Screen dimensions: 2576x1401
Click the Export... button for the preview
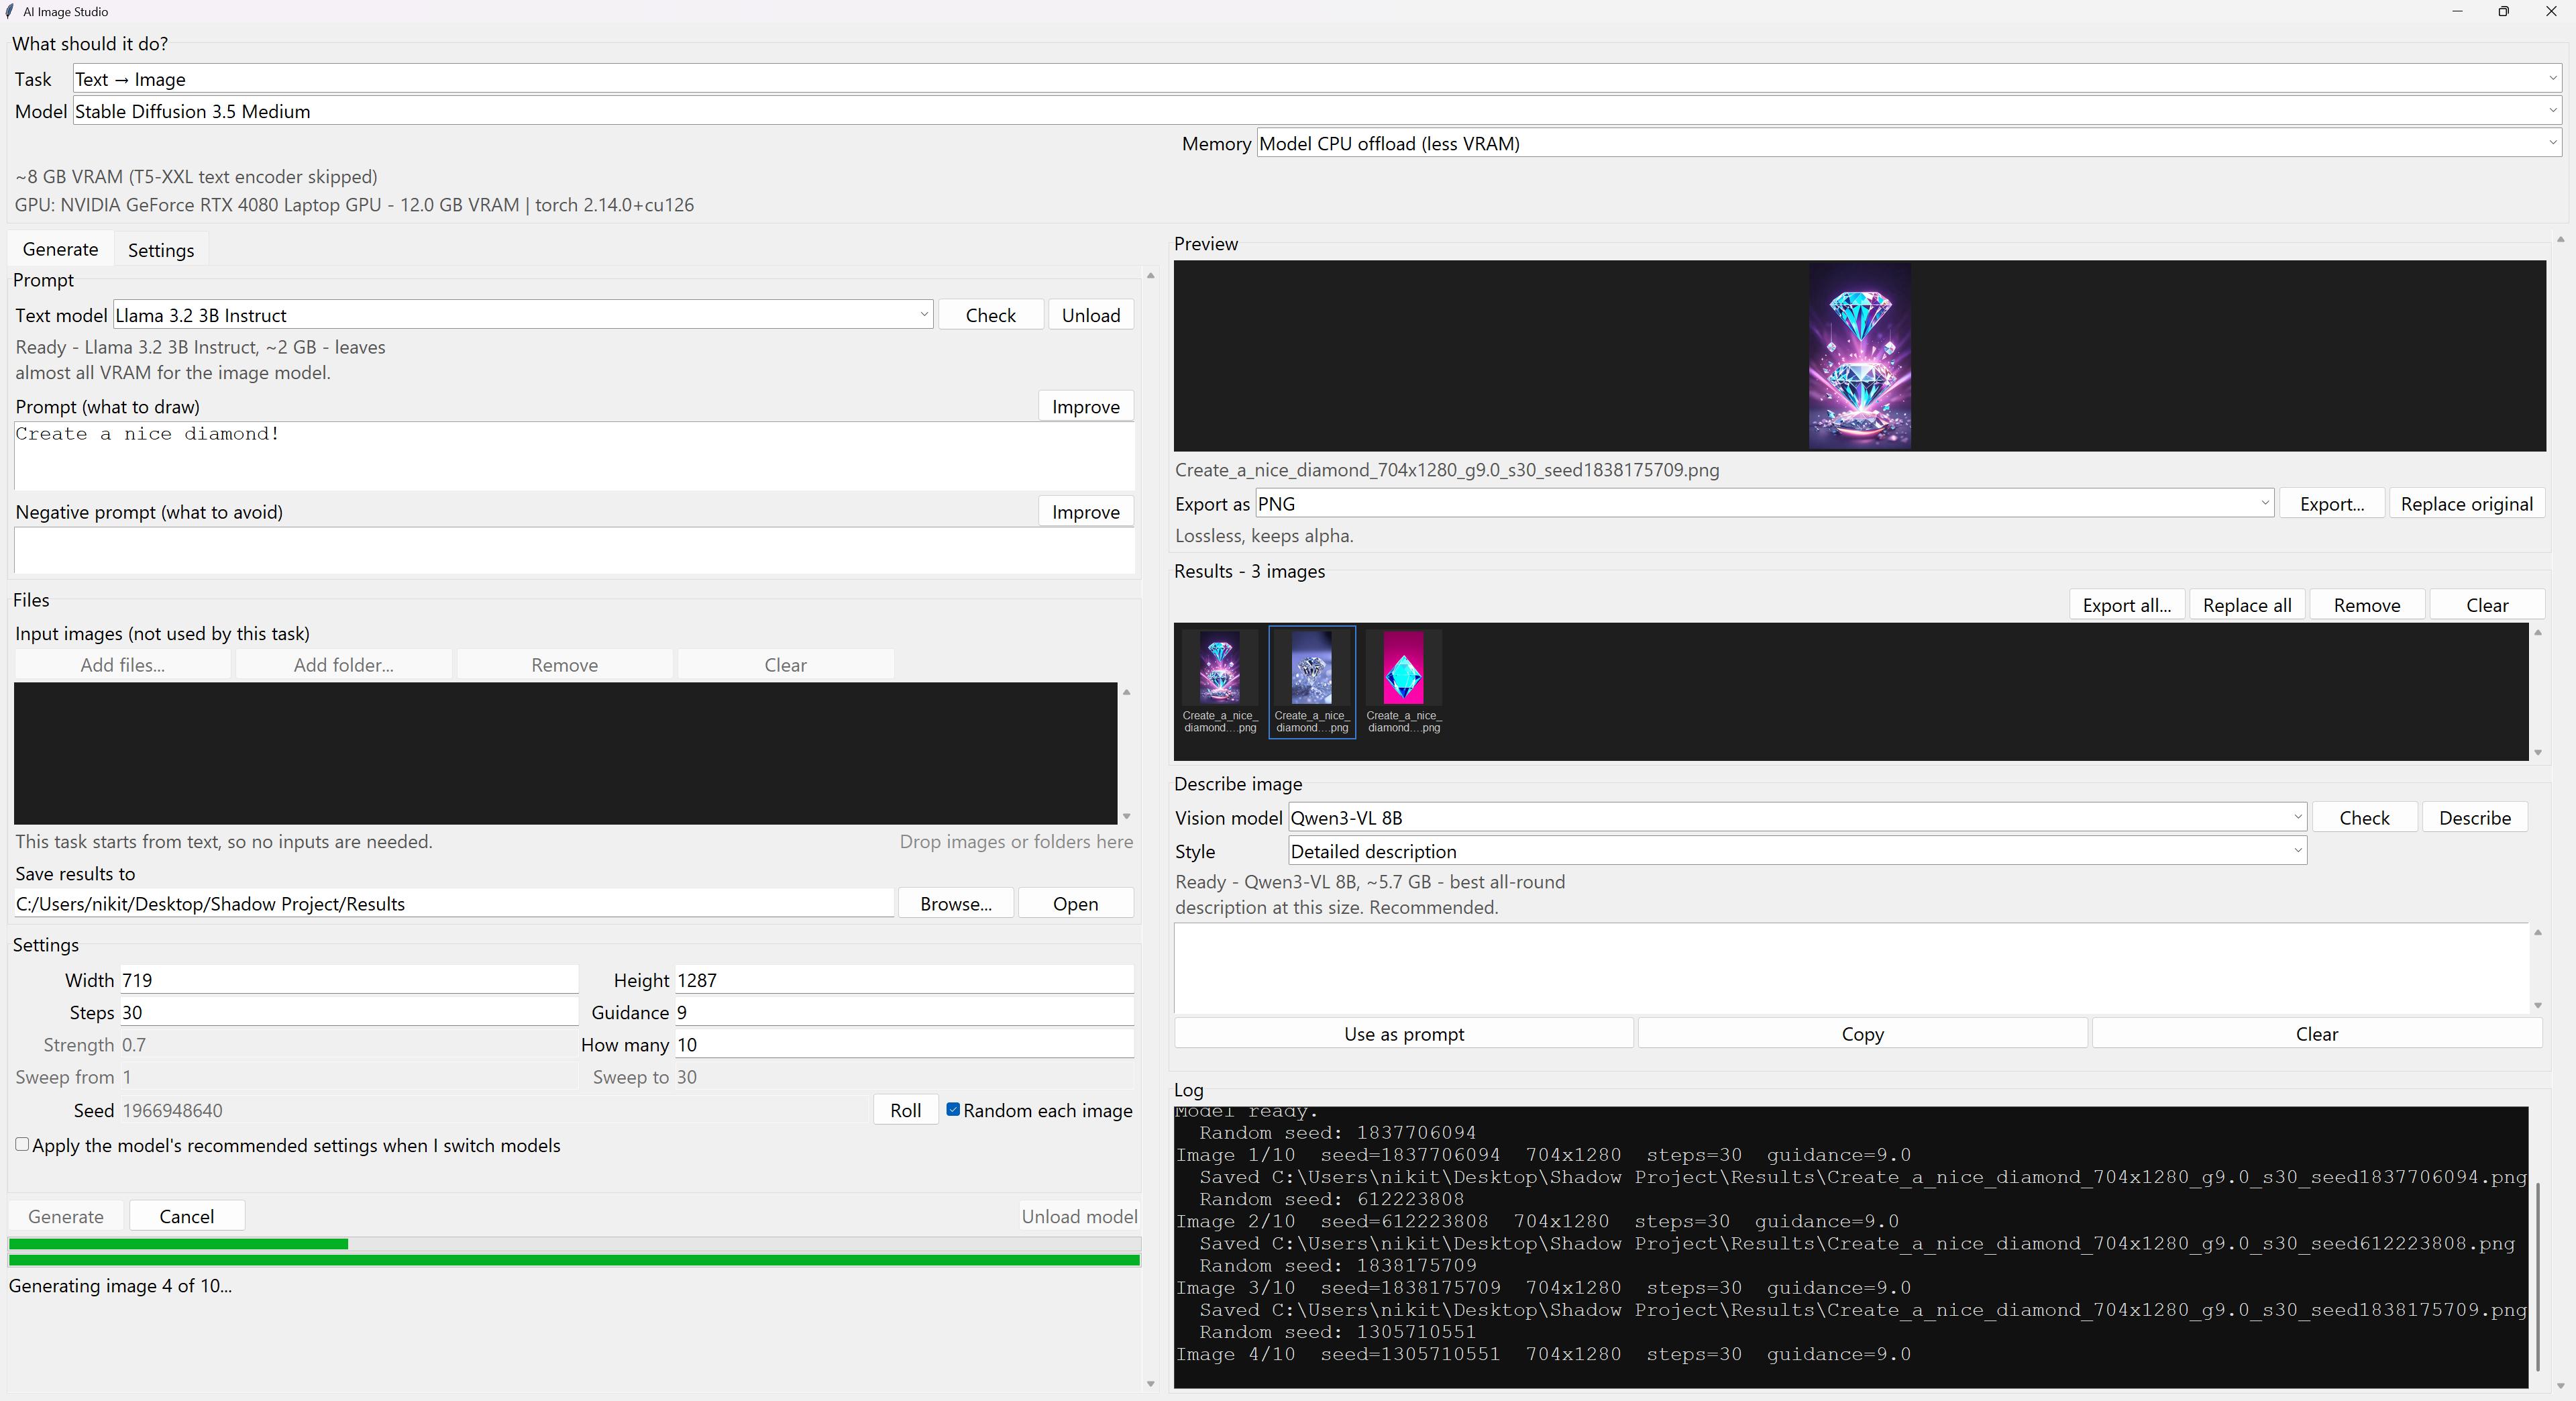click(2331, 504)
